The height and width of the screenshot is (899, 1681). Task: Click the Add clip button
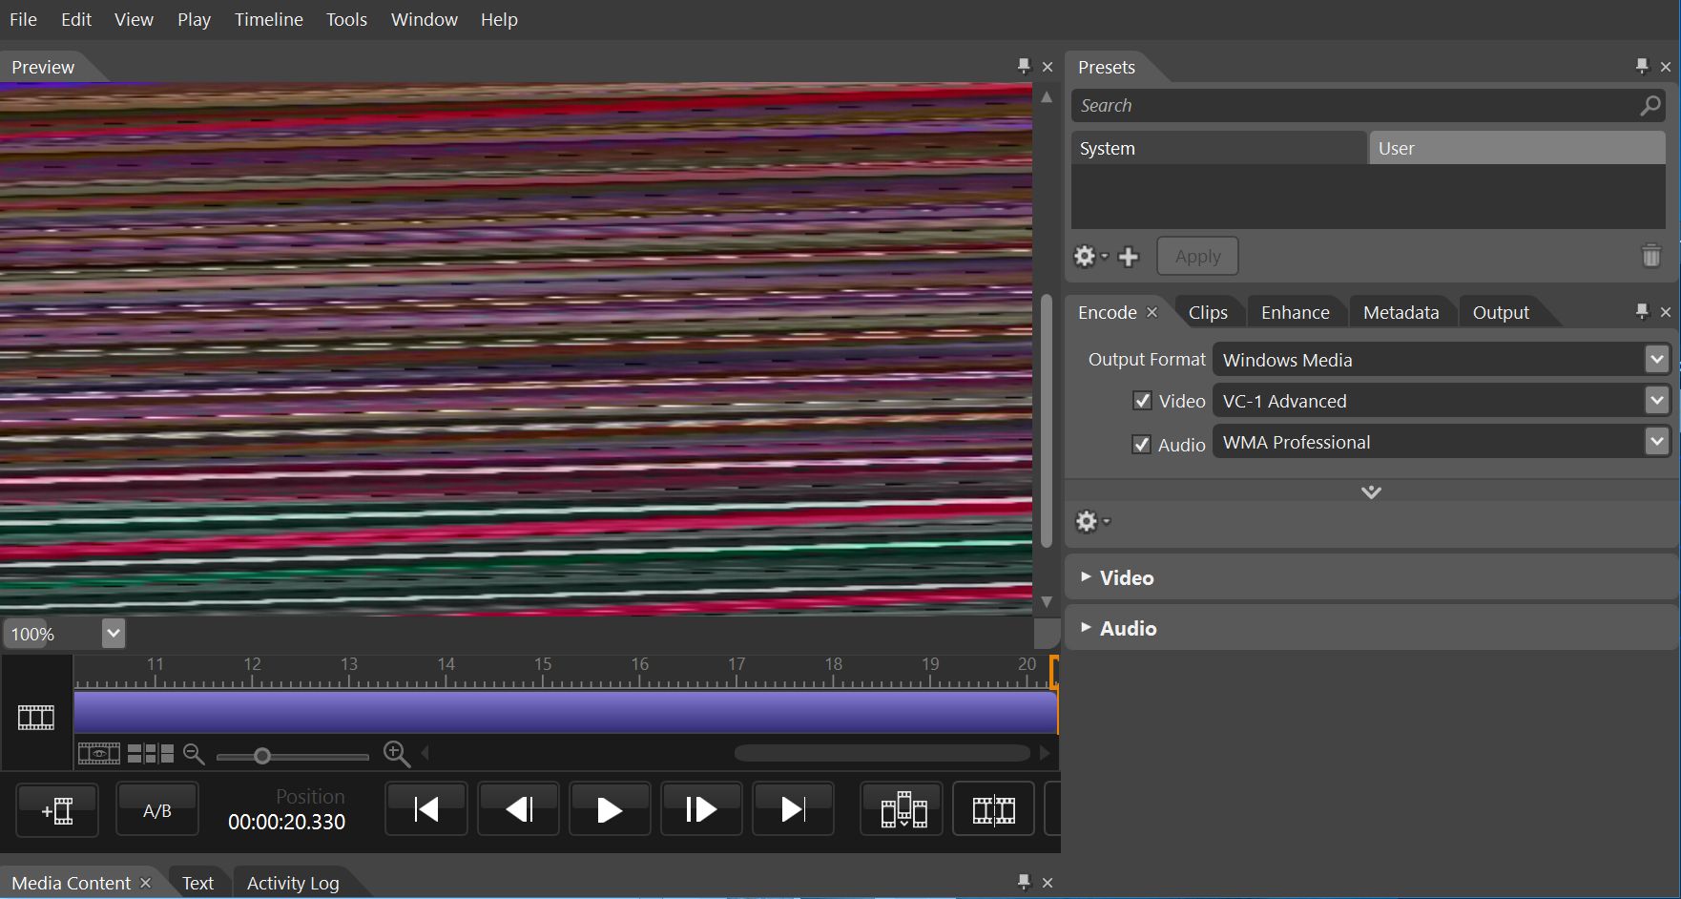click(57, 810)
